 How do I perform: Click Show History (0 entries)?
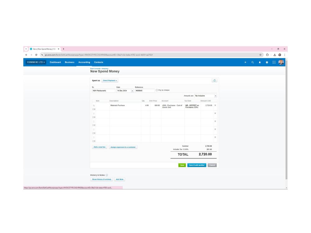(x=102, y=179)
